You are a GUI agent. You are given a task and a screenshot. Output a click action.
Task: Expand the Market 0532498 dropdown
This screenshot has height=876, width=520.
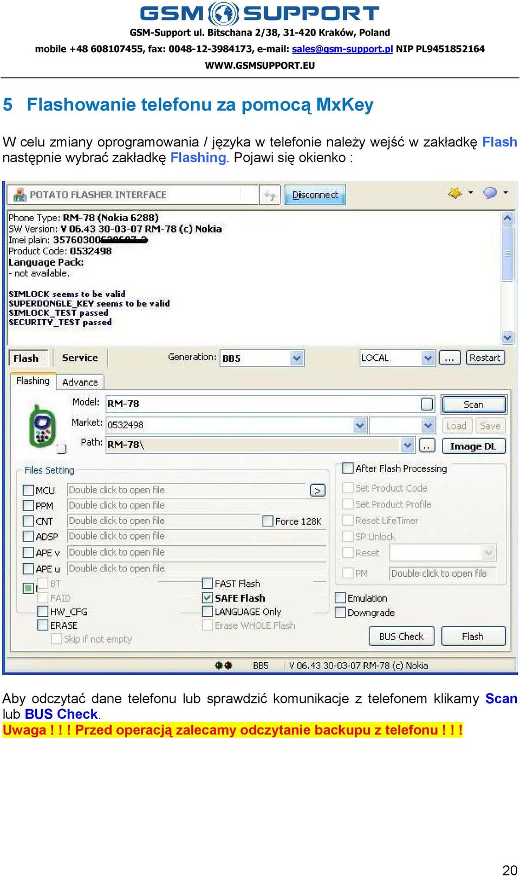pos(360,426)
